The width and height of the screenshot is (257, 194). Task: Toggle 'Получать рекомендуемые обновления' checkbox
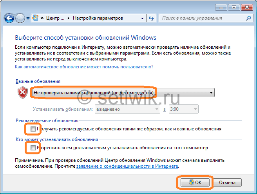coord(33,129)
